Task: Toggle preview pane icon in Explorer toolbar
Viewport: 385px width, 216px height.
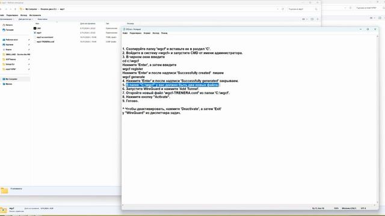Action: (x=312, y=19)
